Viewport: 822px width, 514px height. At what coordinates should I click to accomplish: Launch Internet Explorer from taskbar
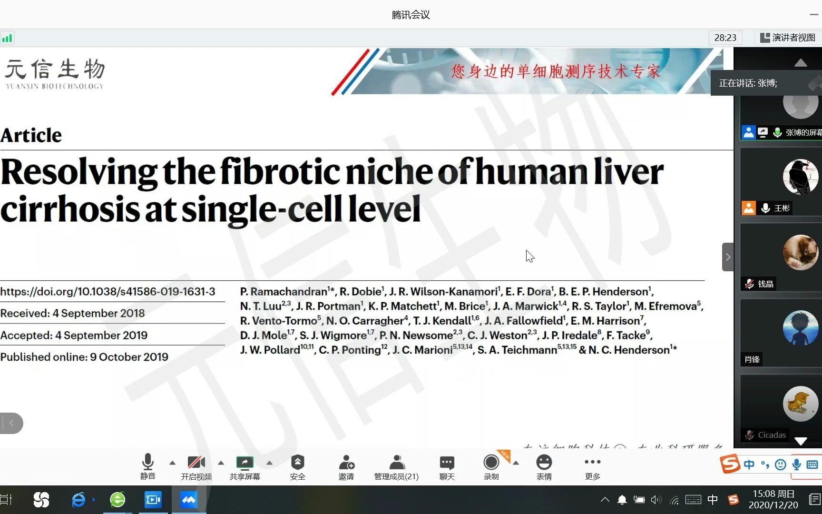tap(78, 500)
